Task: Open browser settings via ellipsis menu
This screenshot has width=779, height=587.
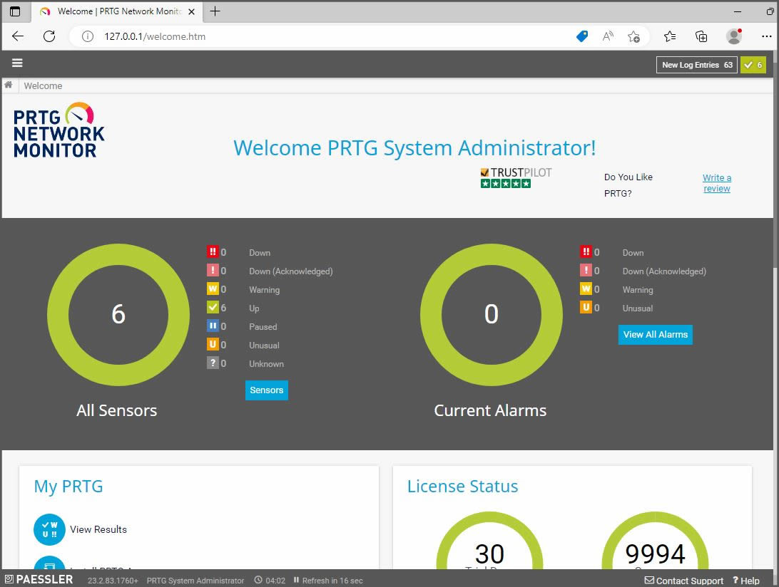Action: coord(765,36)
